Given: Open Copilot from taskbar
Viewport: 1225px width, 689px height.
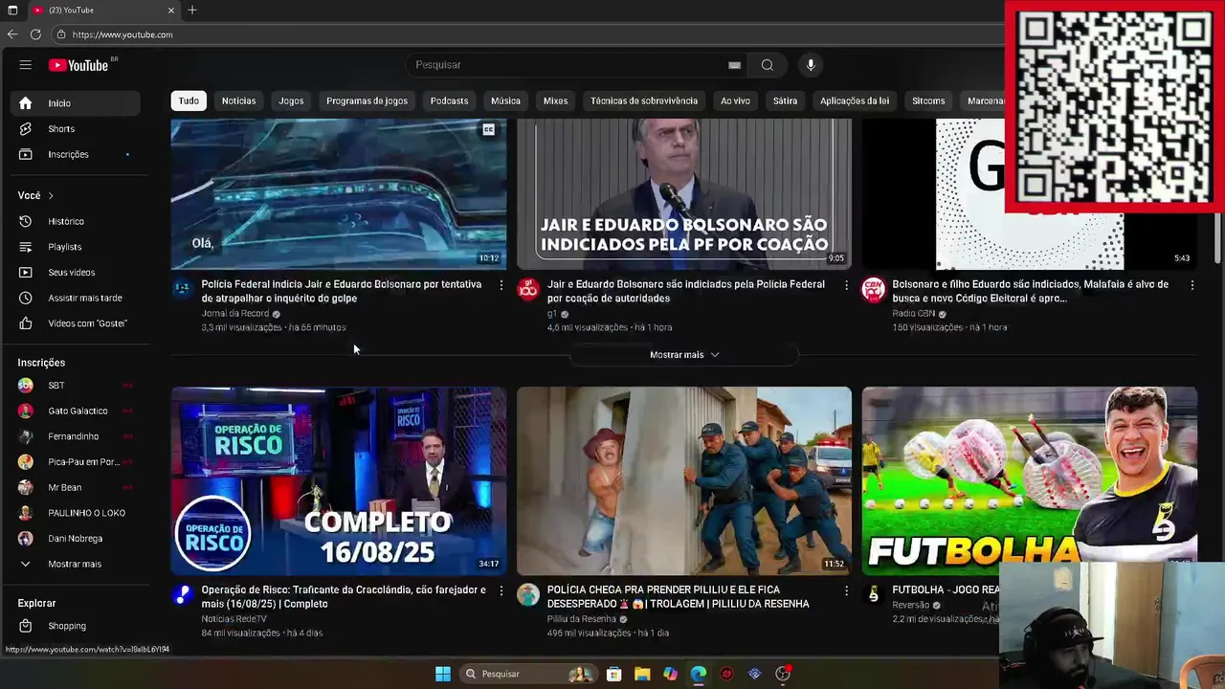Looking at the screenshot, I should click(x=670, y=674).
